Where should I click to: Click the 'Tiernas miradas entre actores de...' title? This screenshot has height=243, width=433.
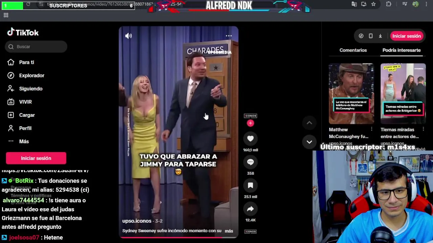click(x=400, y=133)
